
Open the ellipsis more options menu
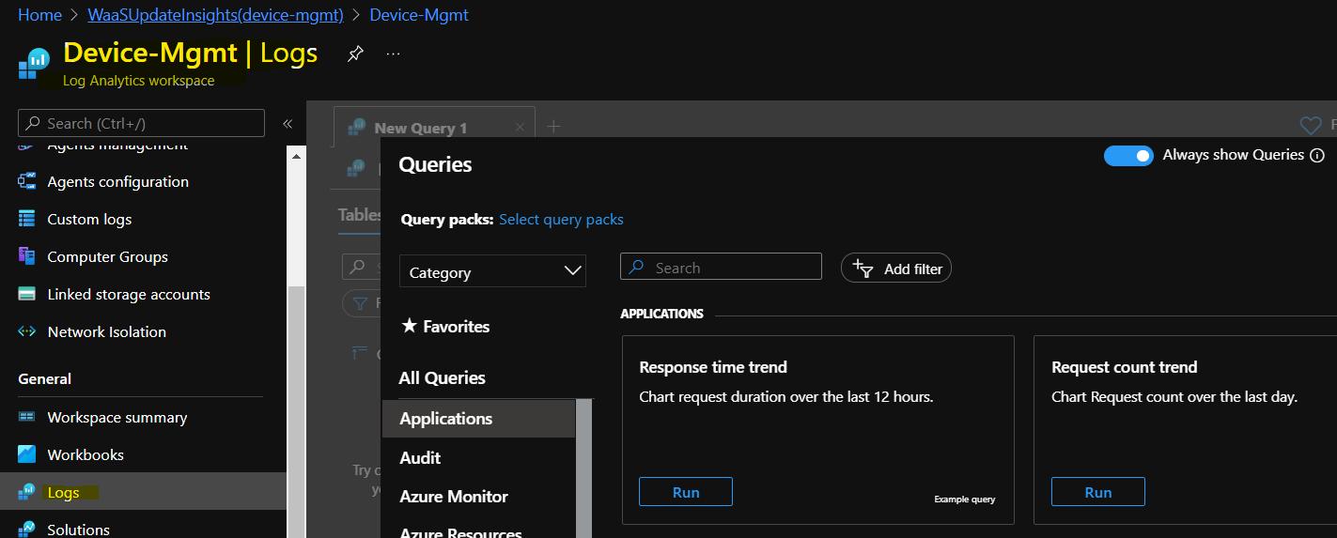coord(394,54)
